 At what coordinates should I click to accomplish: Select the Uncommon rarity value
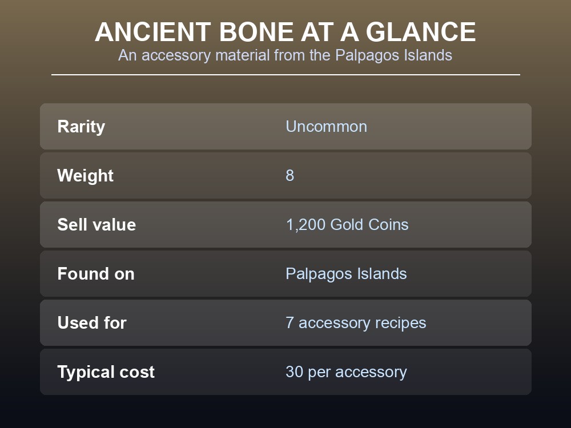coord(326,127)
